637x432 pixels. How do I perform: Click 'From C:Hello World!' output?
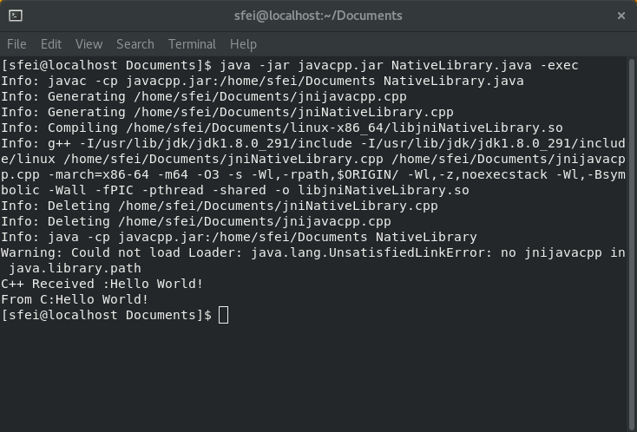tap(75, 299)
